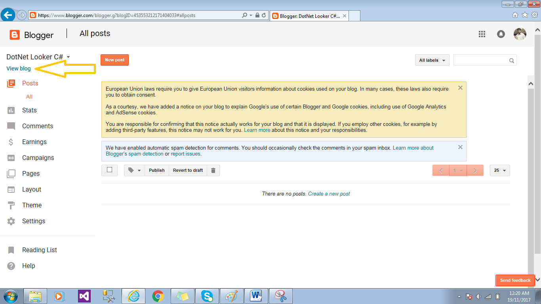Go to the previous page of posts
This screenshot has width=541, height=304.
pyautogui.click(x=441, y=170)
